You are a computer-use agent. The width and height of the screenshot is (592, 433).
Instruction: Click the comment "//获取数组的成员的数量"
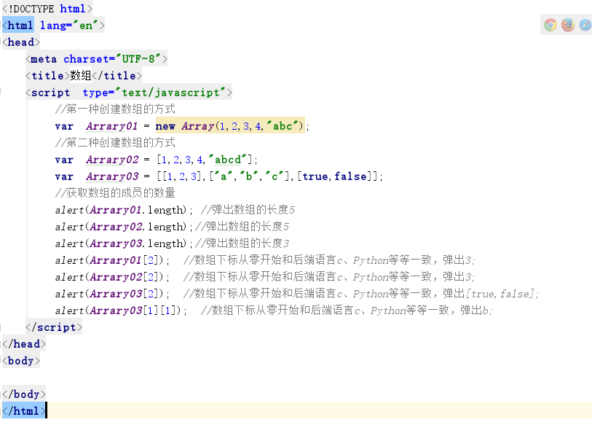[x=115, y=193]
